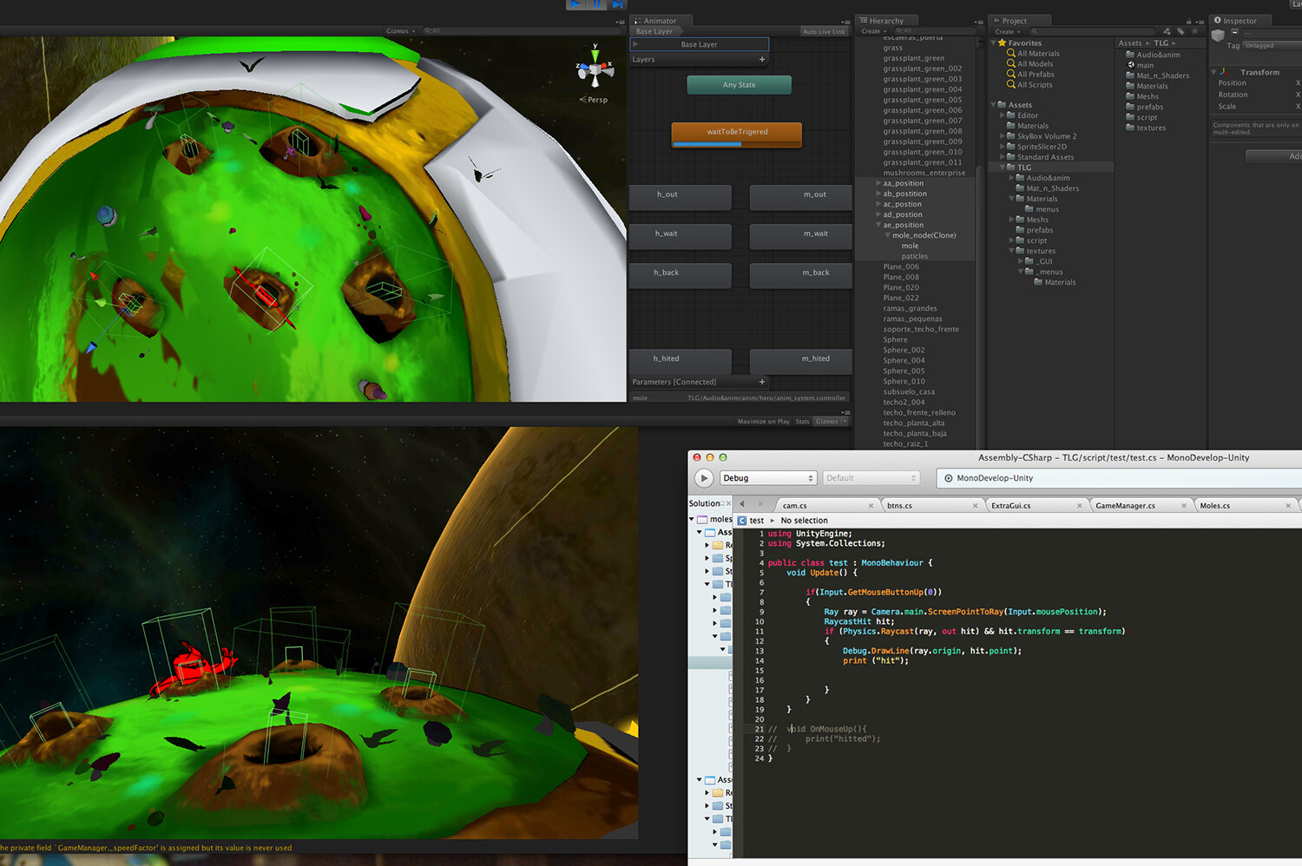This screenshot has height=866, width=1302.
Task: Click the Run button in MonoDevelop
Action: [x=704, y=477]
